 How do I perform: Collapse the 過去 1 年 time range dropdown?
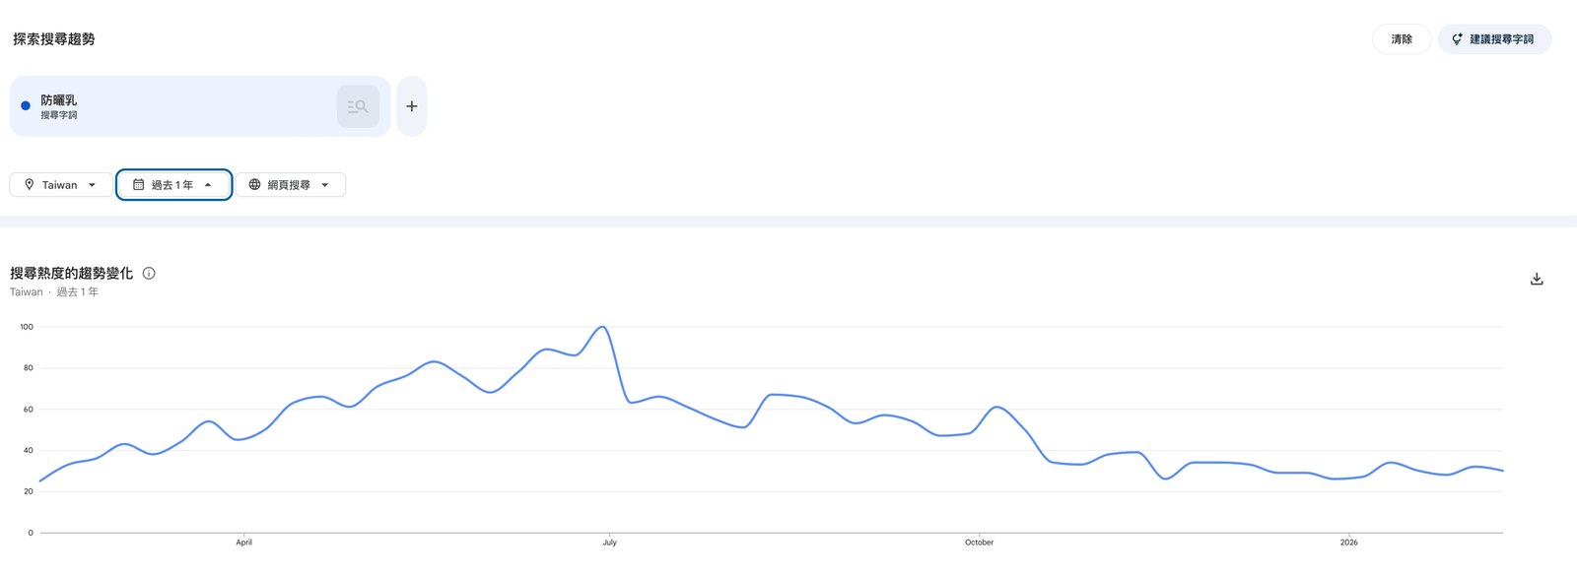(x=173, y=184)
